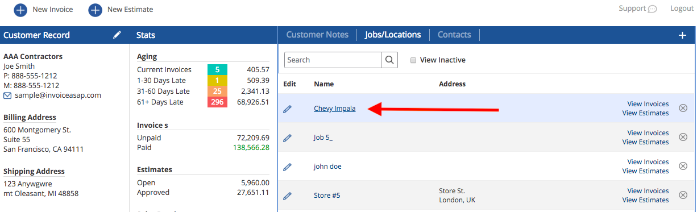Click the Open estimates value 5,960.00

pos(255,182)
